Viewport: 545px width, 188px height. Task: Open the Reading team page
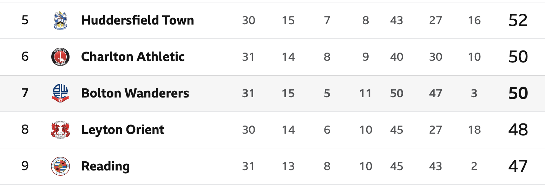[105, 166]
